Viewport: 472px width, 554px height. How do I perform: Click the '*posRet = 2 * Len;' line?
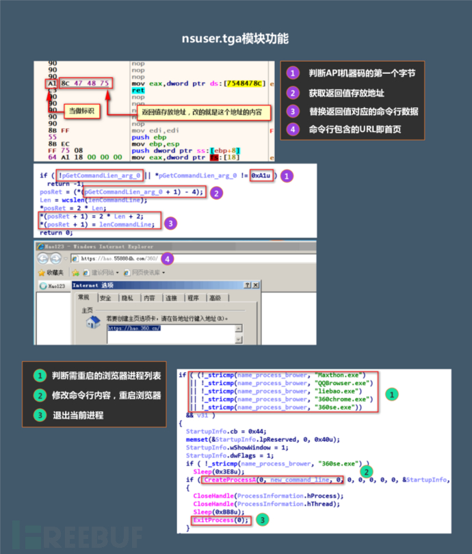(73, 209)
